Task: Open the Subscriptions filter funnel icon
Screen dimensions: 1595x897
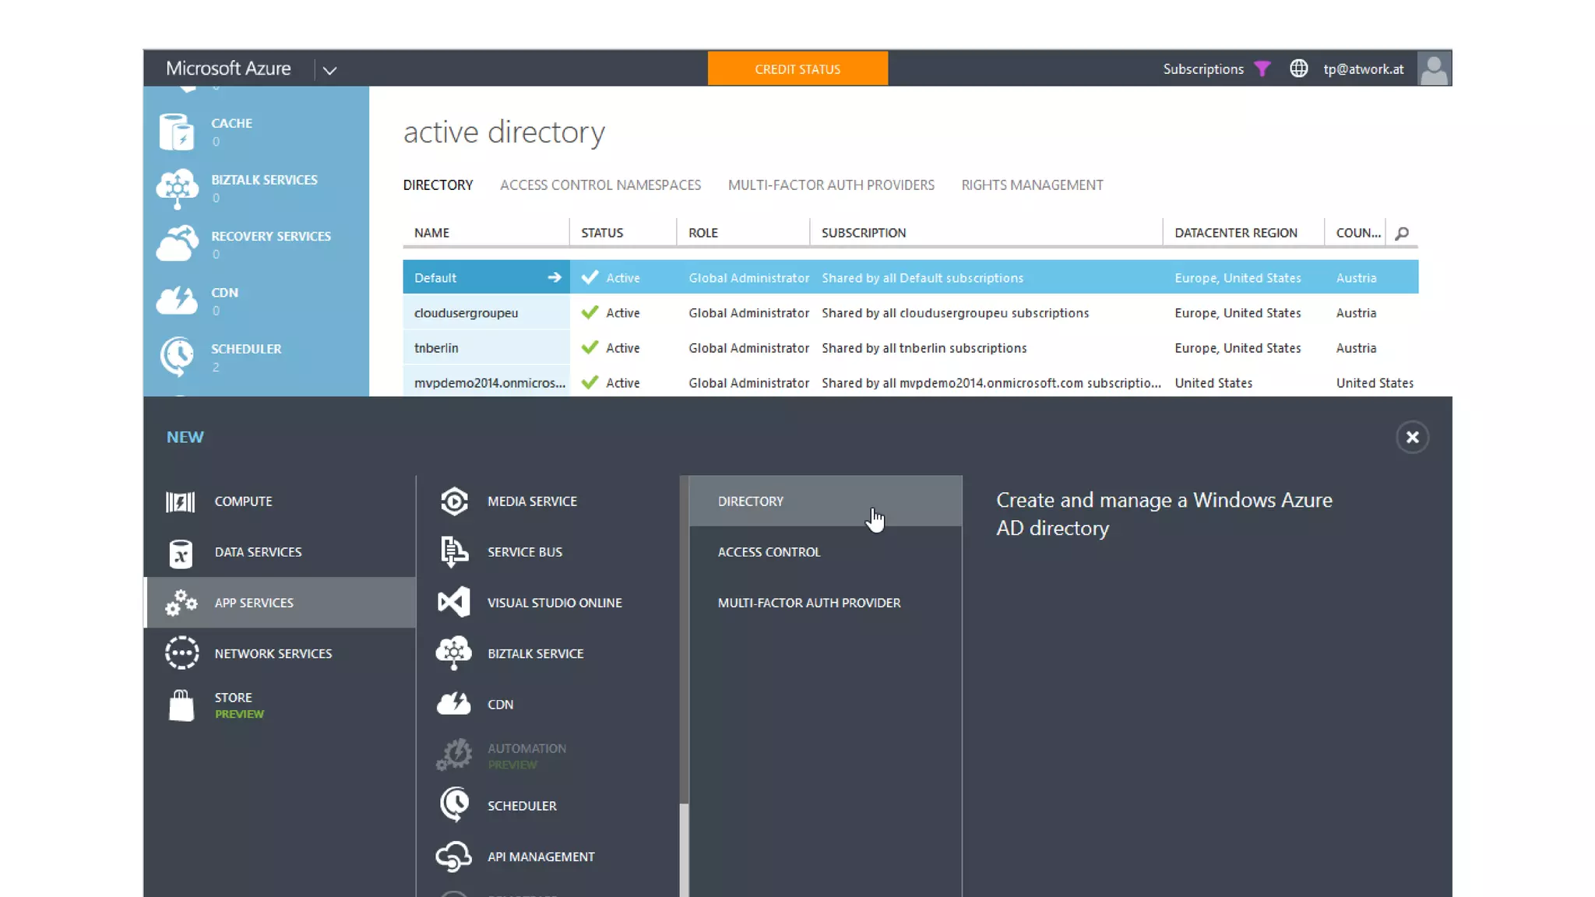Action: (1262, 69)
